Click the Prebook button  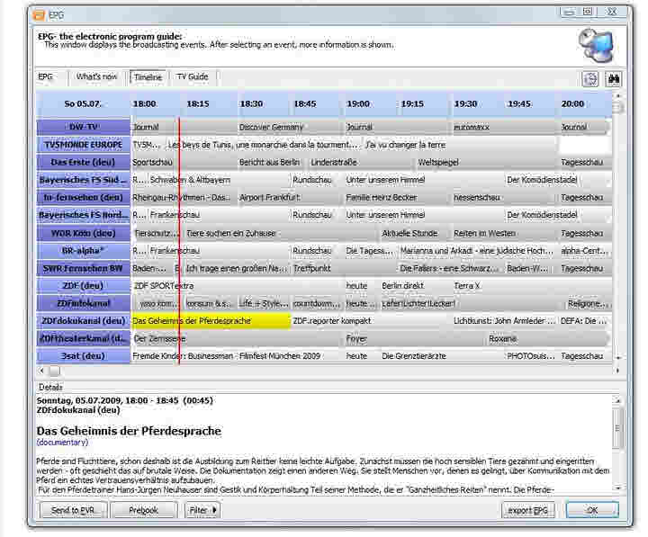pyautogui.click(x=143, y=510)
